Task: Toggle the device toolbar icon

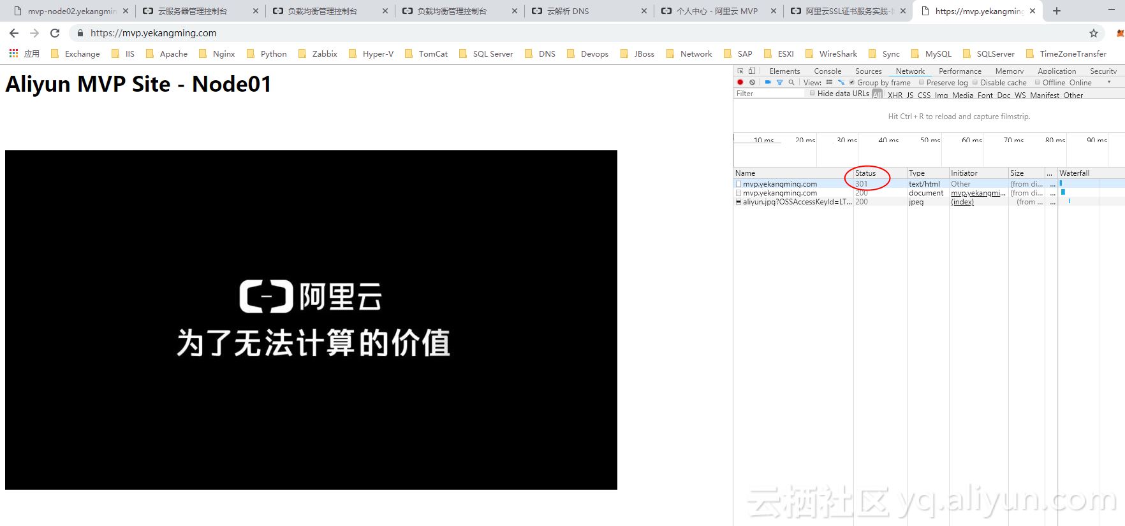Action: [752, 71]
